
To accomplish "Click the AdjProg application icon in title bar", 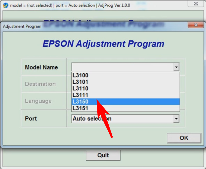I will pos(5,5).
